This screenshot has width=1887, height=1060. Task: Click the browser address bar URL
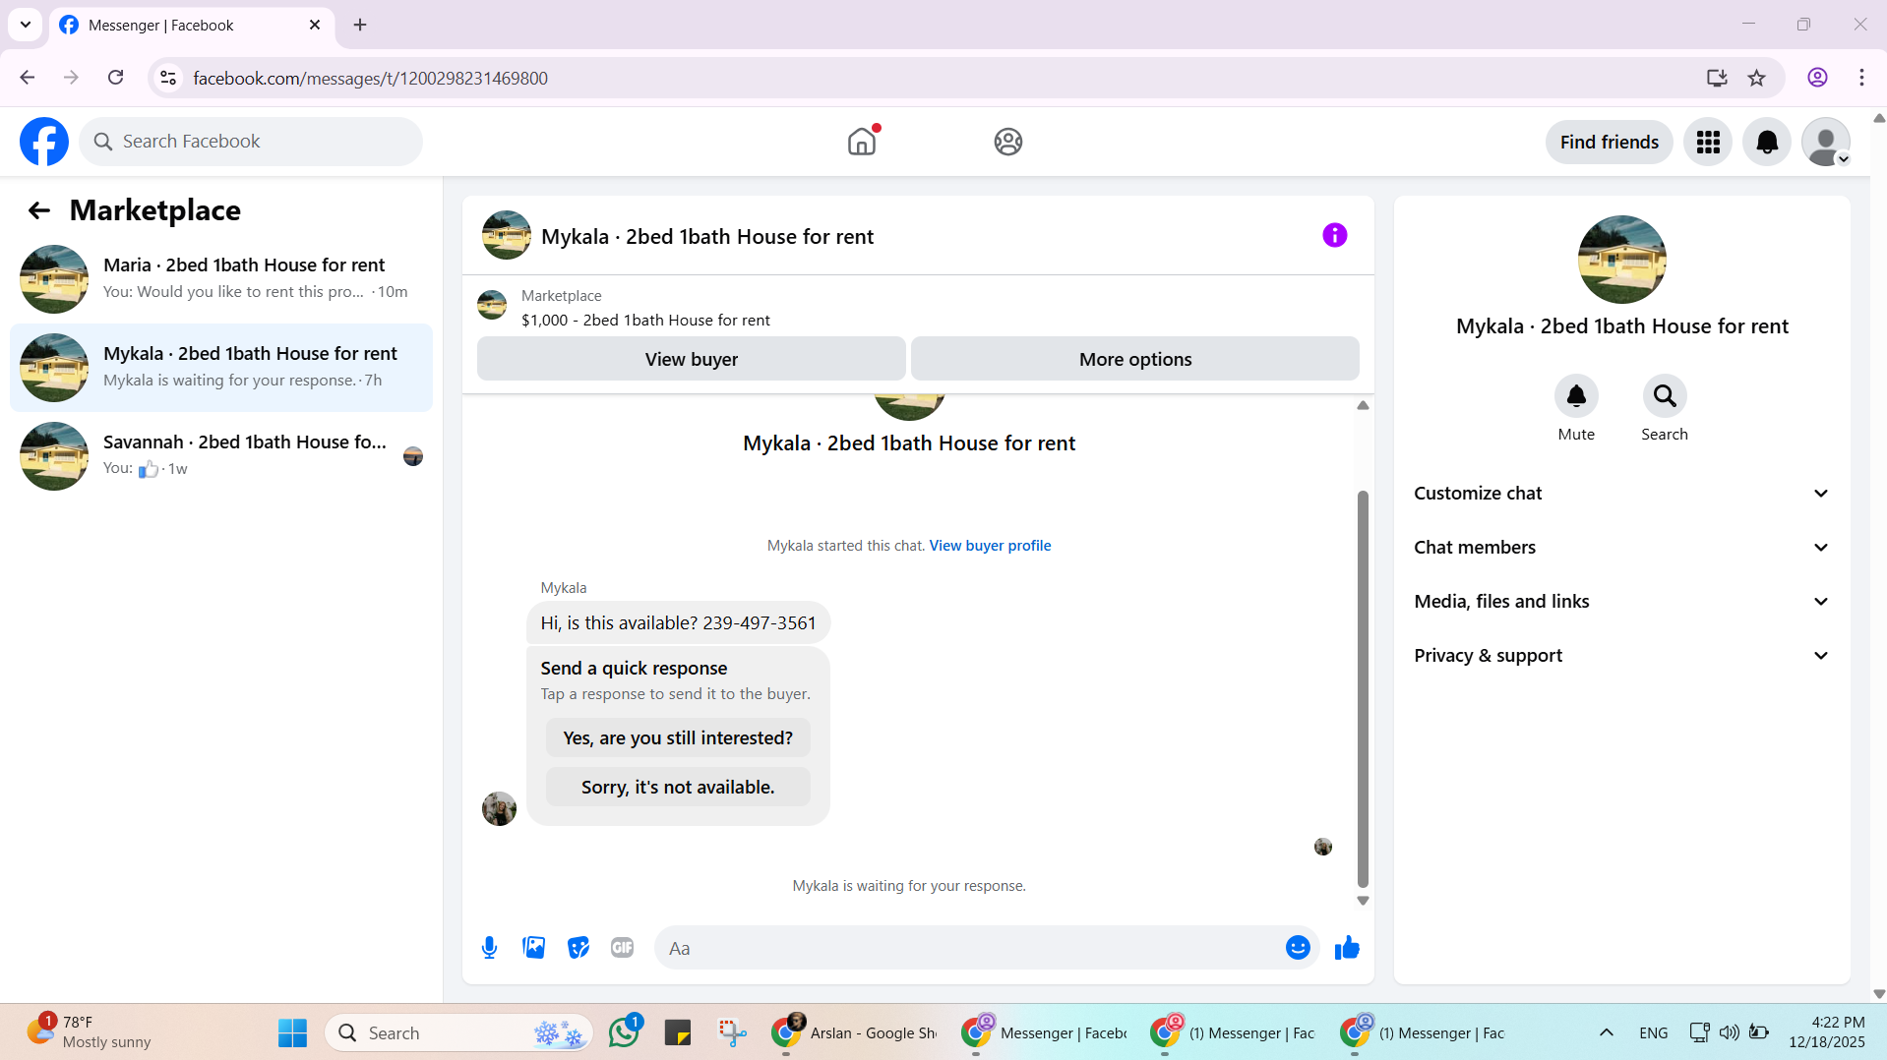[370, 78]
